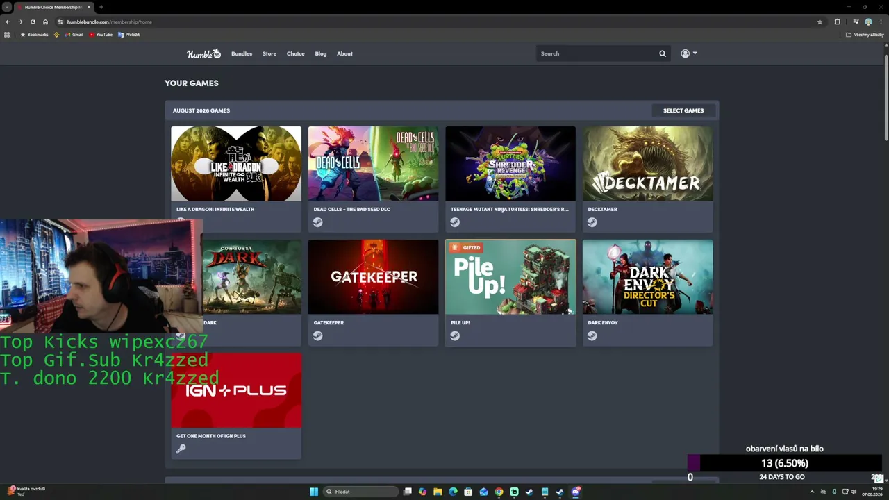Open the Store menu

click(269, 53)
